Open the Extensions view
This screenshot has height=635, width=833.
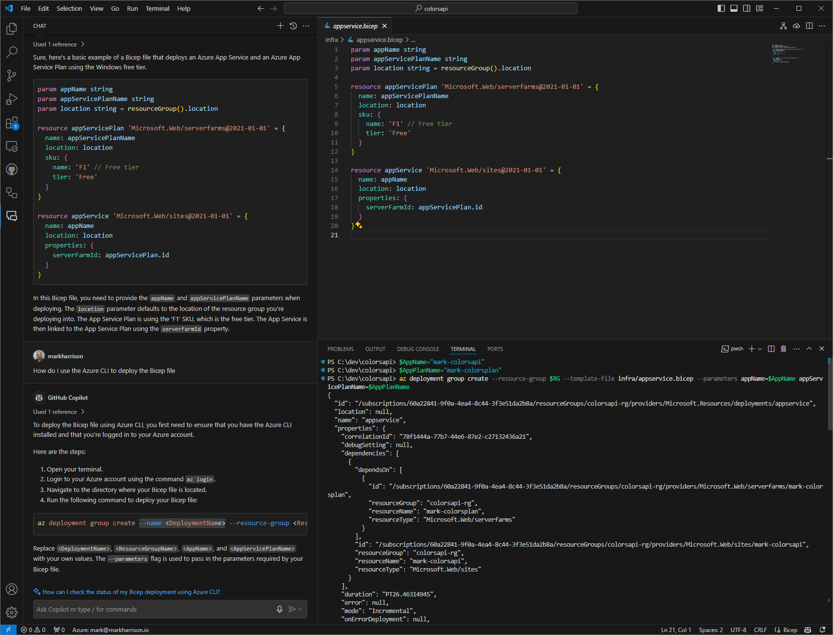[12, 123]
